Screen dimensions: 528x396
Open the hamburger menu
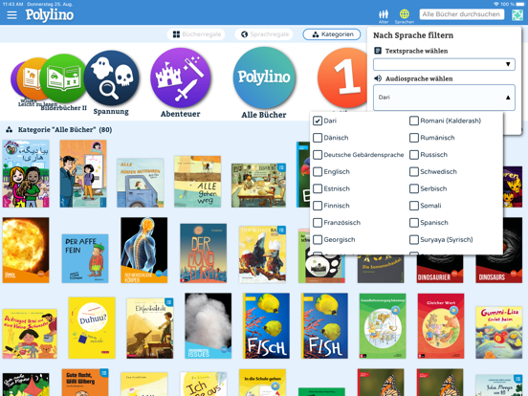point(11,14)
